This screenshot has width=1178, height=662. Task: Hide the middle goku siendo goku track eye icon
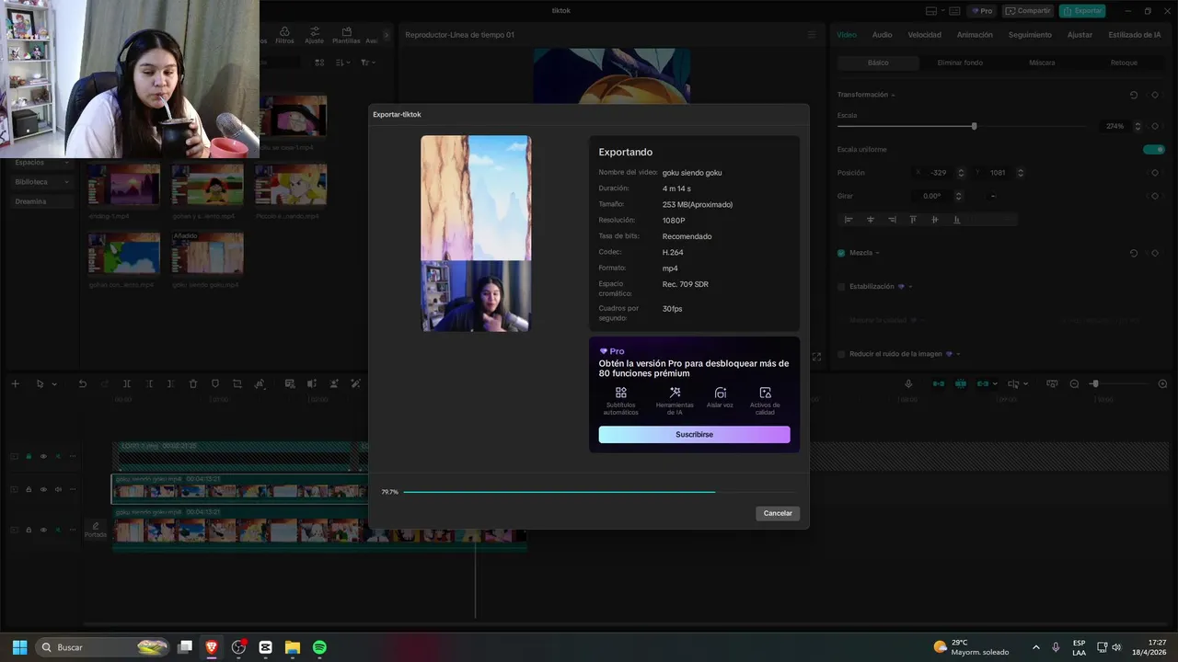(43, 489)
